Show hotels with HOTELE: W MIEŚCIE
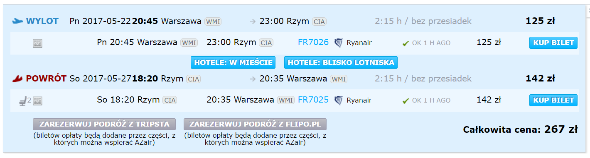The height and width of the screenshot is (158, 590). pyautogui.click(x=233, y=62)
